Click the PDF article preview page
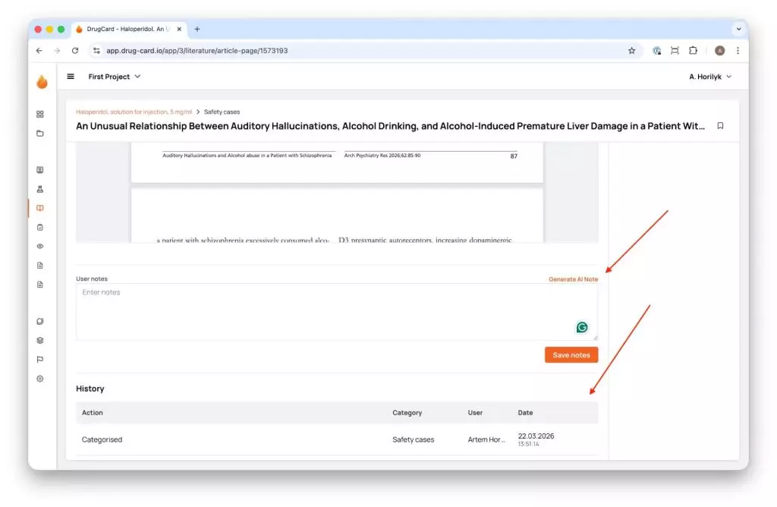Viewport: 777px width, 507px height. pyautogui.click(x=337, y=192)
